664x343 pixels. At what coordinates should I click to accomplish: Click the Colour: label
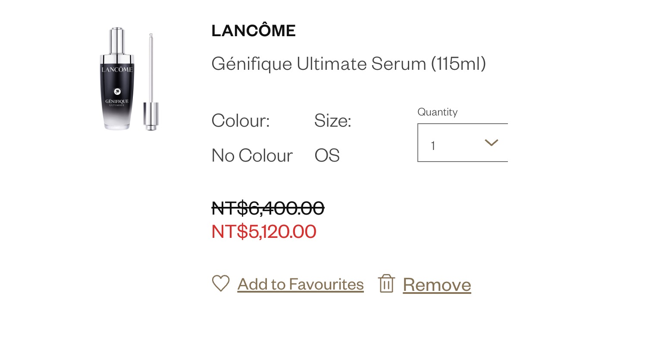tap(241, 121)
